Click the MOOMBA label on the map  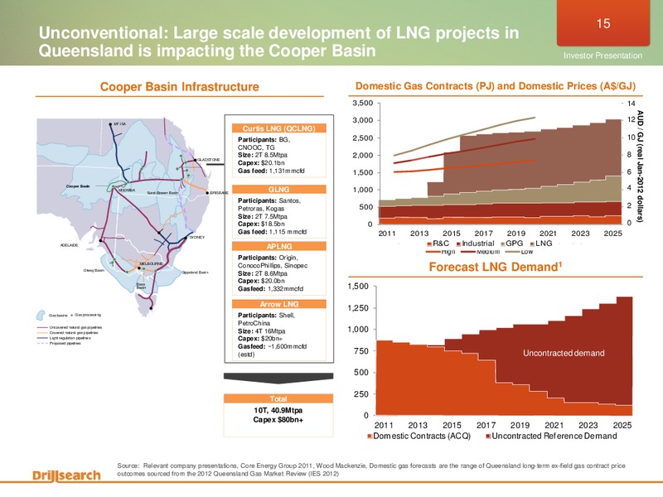127,191
